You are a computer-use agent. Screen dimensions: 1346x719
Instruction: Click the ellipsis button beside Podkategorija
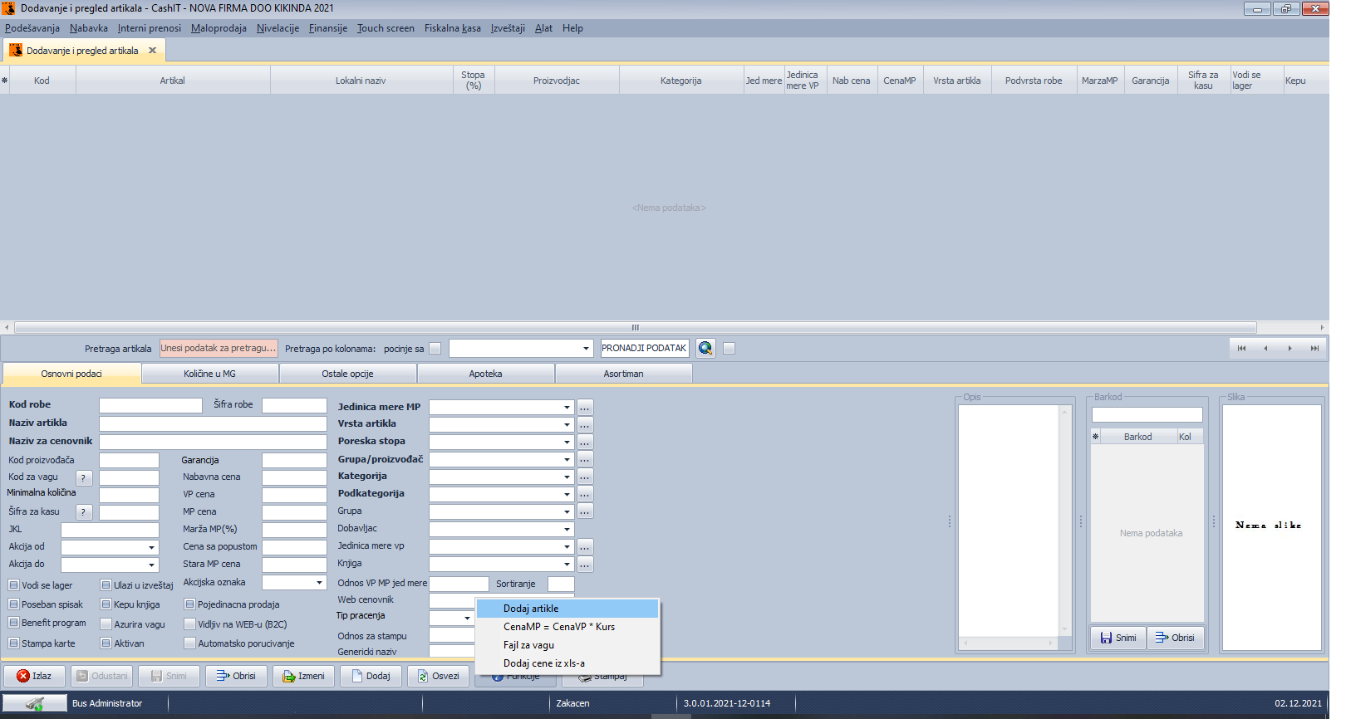click(585, 495)
